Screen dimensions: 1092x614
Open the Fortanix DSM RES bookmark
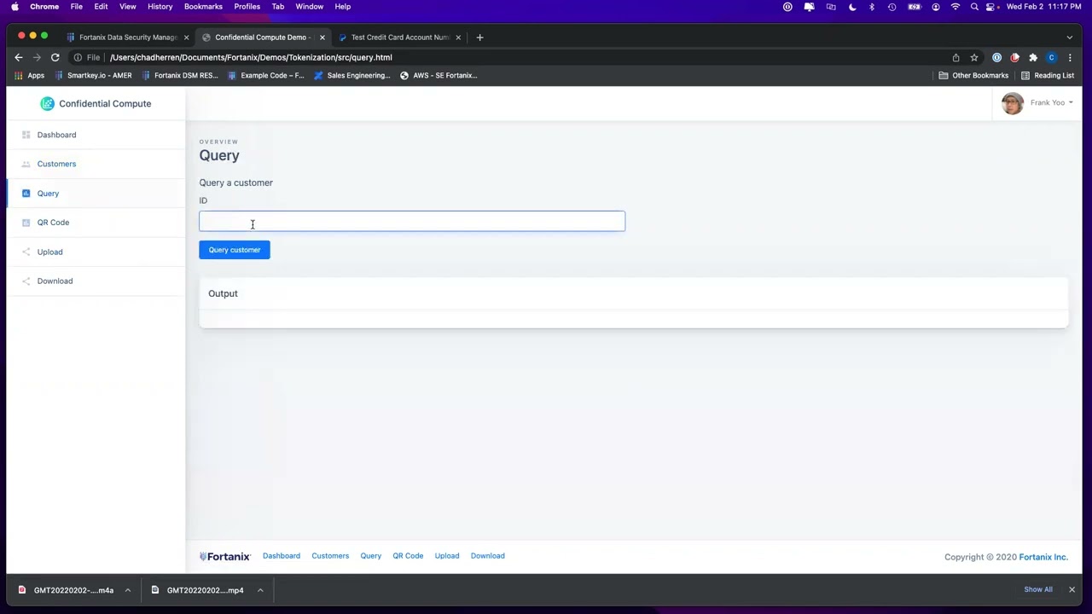click(180, 75)
